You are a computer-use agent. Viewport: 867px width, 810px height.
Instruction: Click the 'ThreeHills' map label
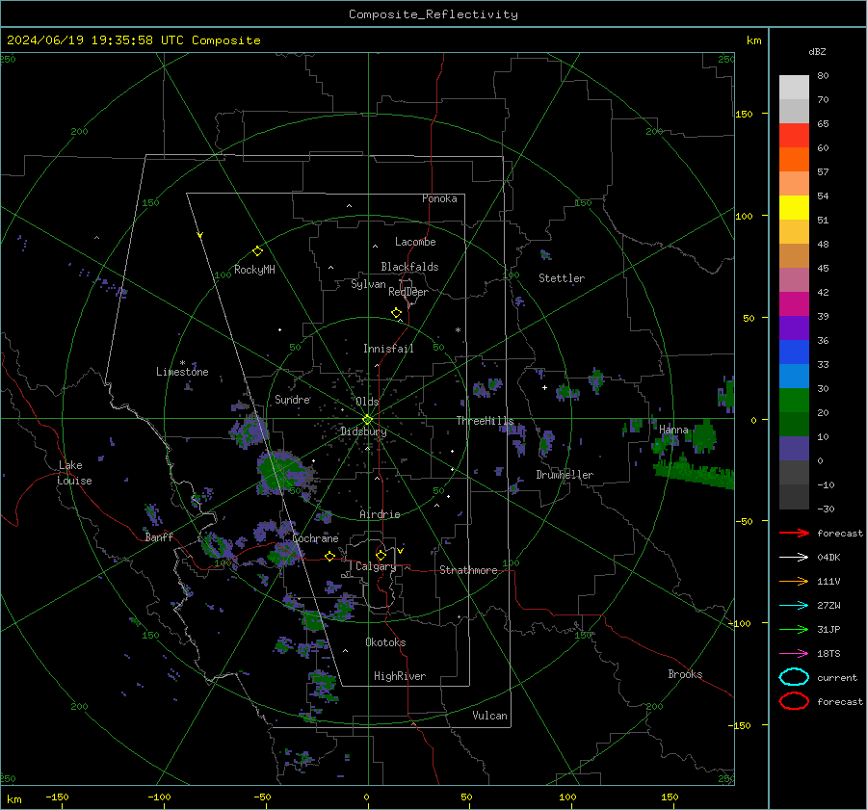coord(485,421)
